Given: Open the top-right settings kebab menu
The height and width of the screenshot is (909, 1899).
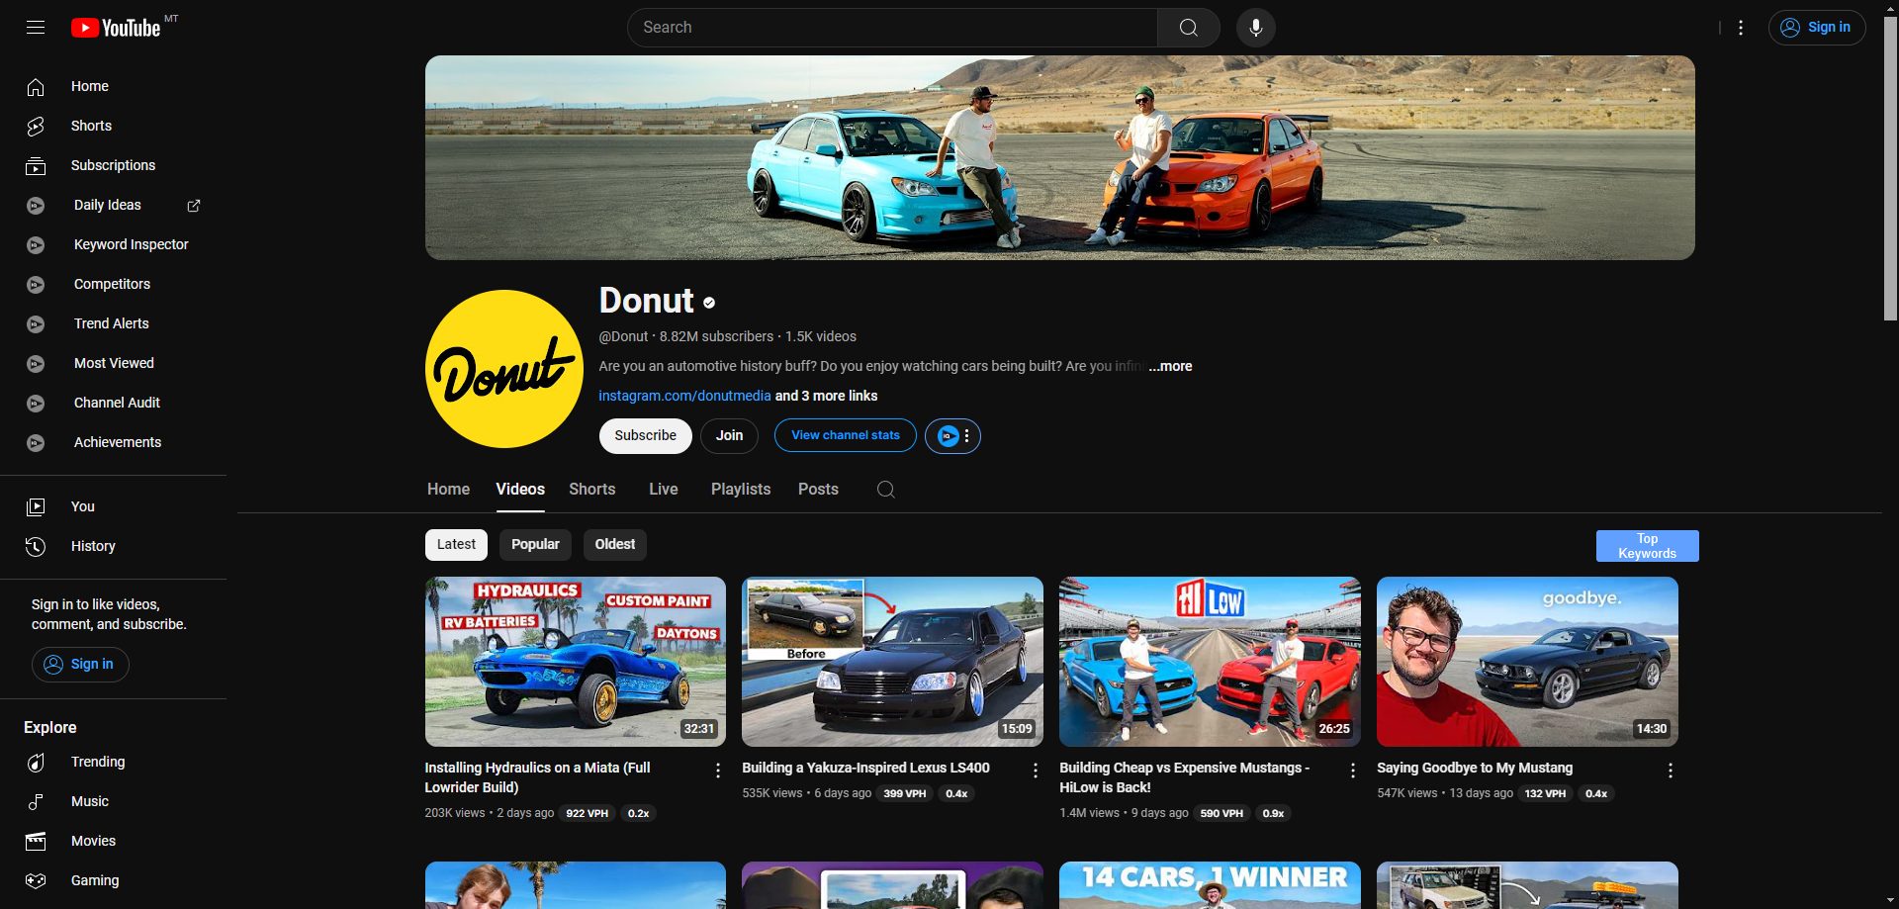Looking at the screenshot, I should [1741, 28].
